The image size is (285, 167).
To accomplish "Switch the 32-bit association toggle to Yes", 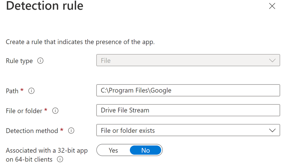I will (x=113, y=150).
